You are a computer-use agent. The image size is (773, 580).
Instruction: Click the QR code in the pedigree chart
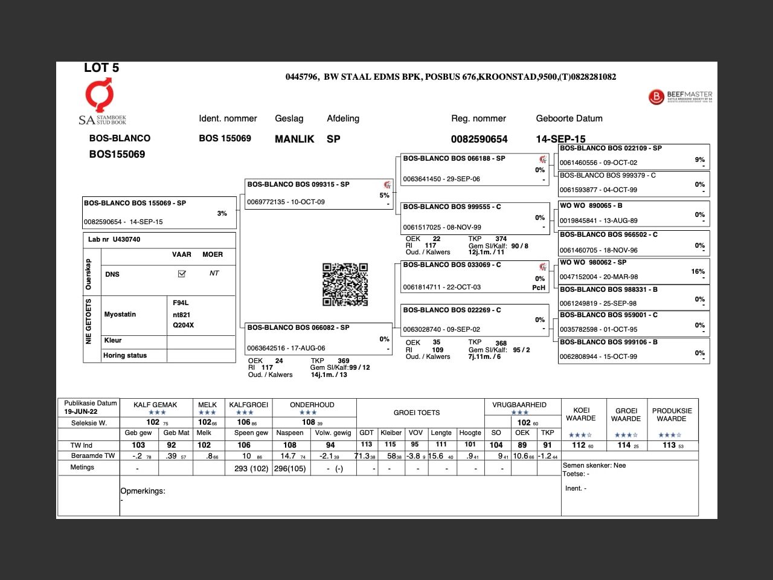coord(345,285)
